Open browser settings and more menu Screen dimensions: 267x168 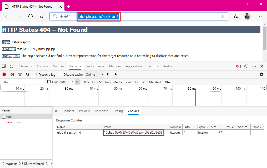[260, 16]
